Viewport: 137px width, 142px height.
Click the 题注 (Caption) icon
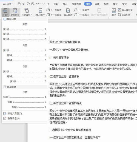pyautogui.click(x=114, y=10)
